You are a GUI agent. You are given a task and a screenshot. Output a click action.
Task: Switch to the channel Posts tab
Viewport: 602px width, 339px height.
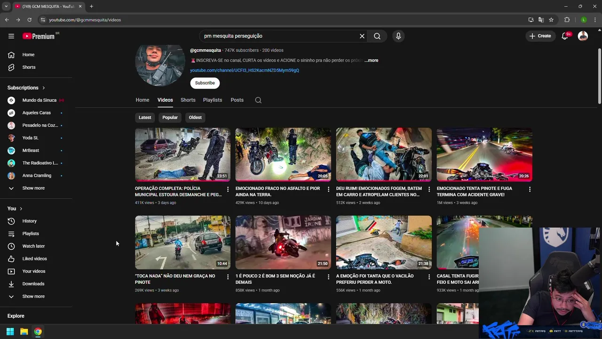point(237,100)
